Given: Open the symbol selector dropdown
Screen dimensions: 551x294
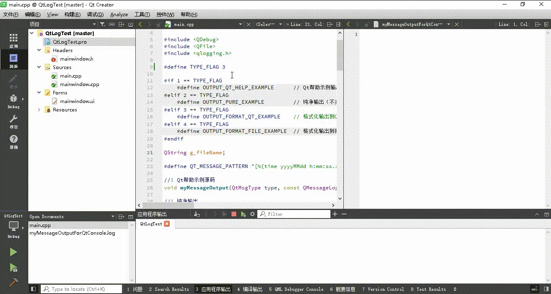Looking at the screenshot, I should click(x=280, y=24).
